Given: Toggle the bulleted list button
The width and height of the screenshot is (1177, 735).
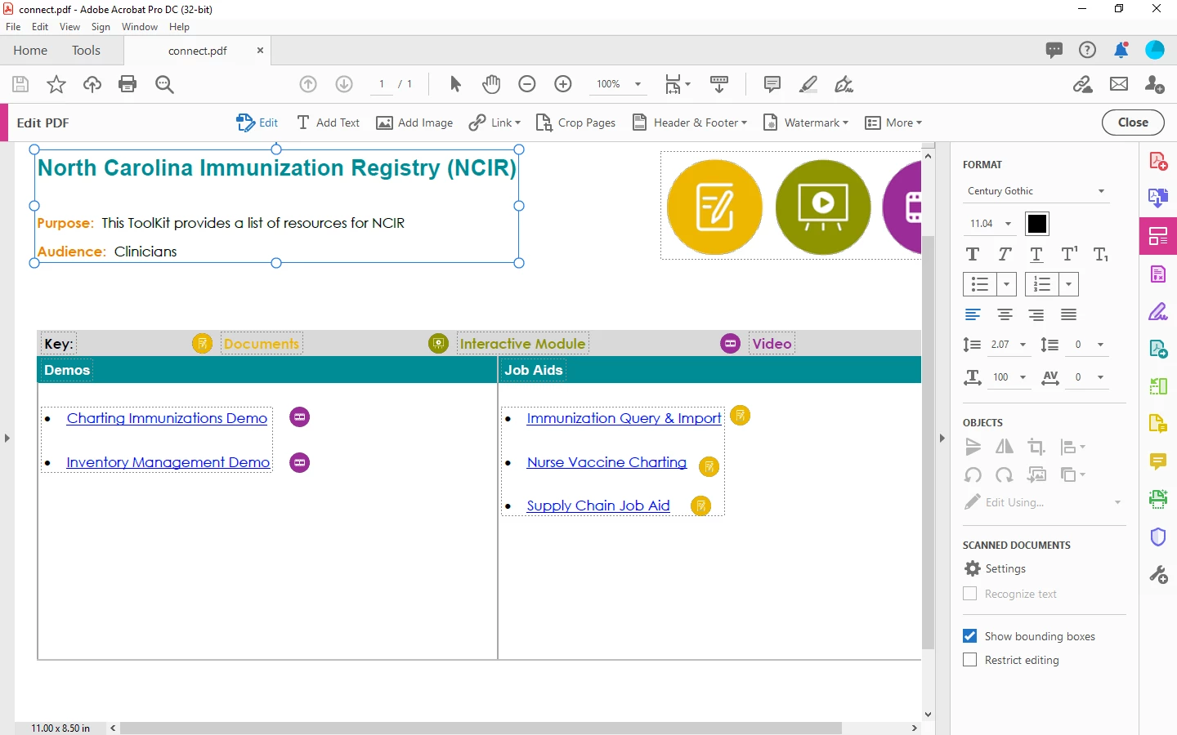Looking at the screenshot, I should (x=980, y=284).
